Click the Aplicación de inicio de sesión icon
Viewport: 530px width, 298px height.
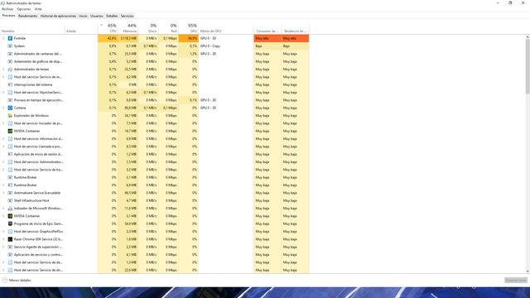10,154
